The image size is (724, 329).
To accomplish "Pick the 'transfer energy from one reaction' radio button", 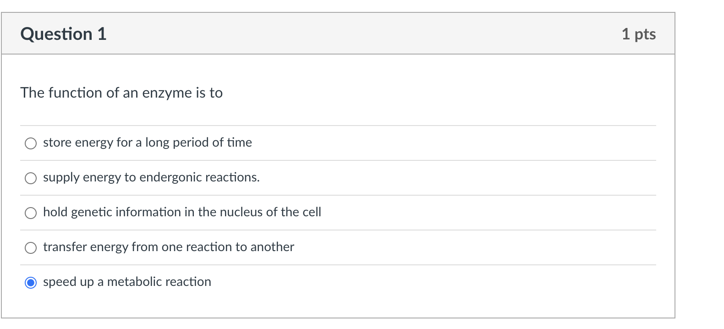I will click(x=31, y=248).
